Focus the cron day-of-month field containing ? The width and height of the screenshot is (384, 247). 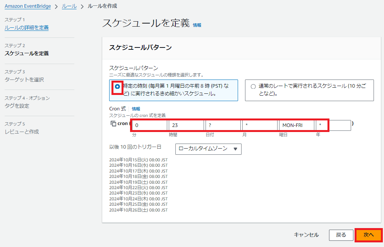tap(223, 125)
